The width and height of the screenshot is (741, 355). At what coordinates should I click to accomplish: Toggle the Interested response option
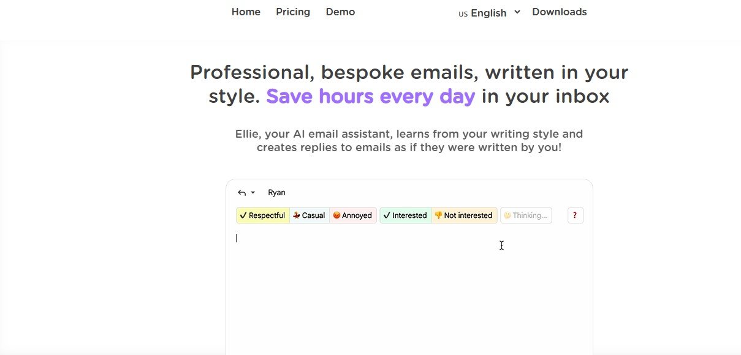[405, 215]
